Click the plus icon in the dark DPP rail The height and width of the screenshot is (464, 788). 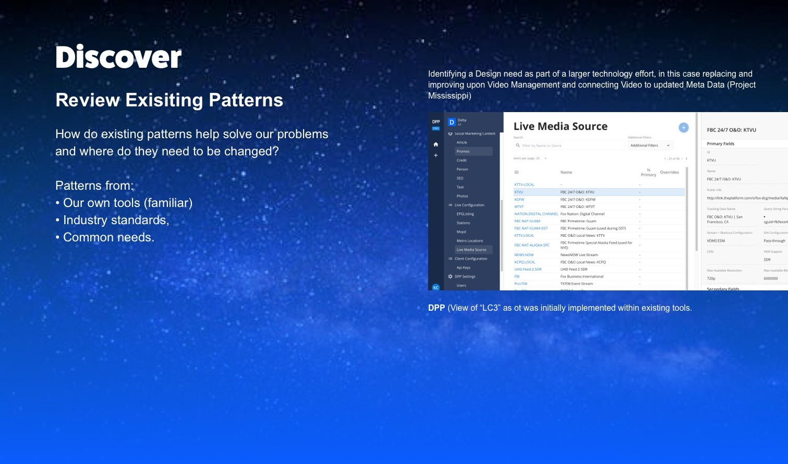[436, 155]
